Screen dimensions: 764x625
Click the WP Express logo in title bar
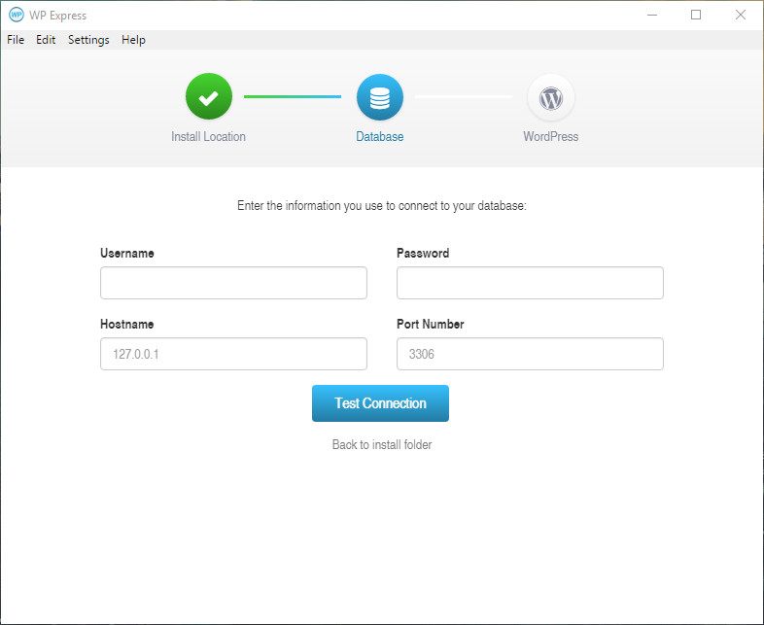click(x=17, y=16)
